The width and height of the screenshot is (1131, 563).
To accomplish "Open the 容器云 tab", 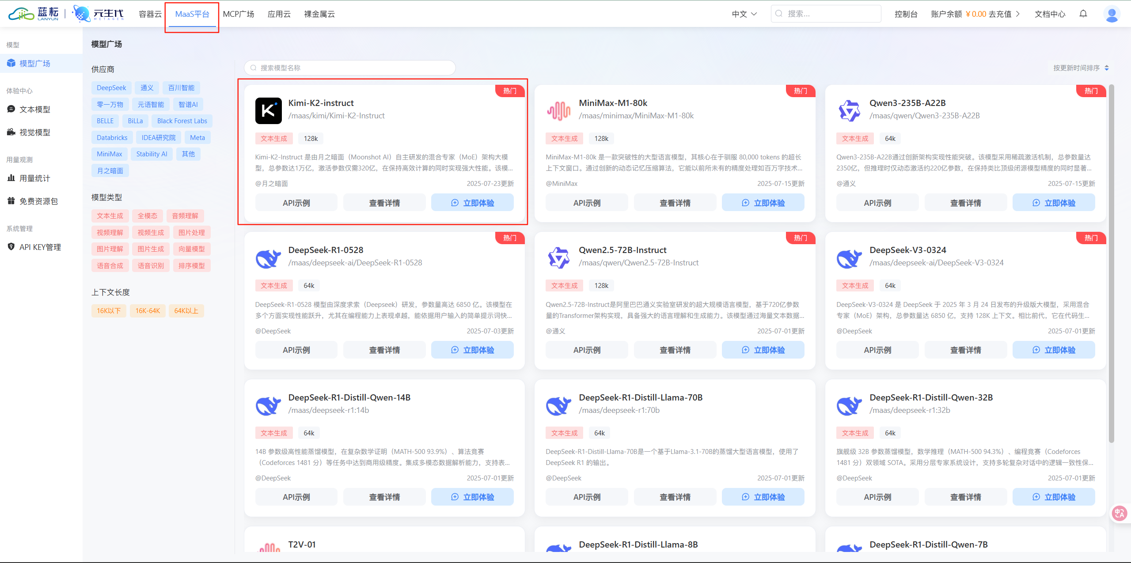I will coord(150,14).
